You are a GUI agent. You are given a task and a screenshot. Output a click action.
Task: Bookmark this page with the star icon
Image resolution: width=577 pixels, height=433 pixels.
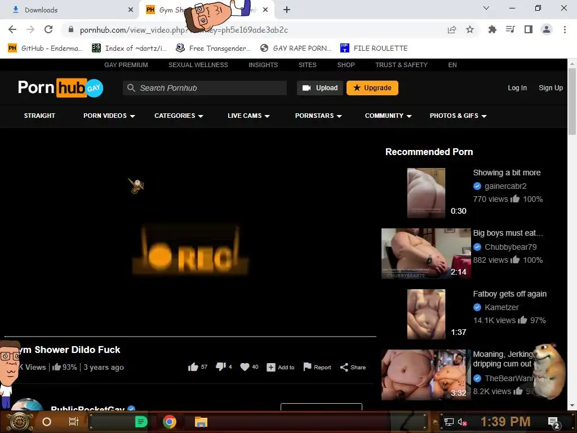470,29
